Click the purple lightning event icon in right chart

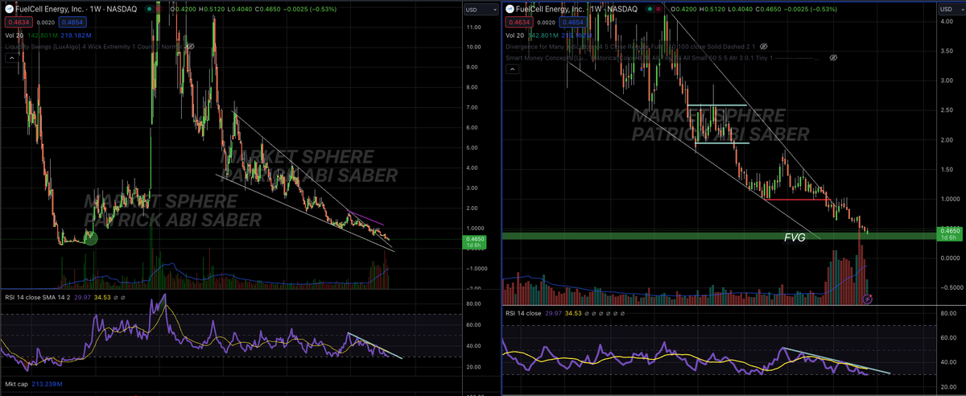coord(866,299)
